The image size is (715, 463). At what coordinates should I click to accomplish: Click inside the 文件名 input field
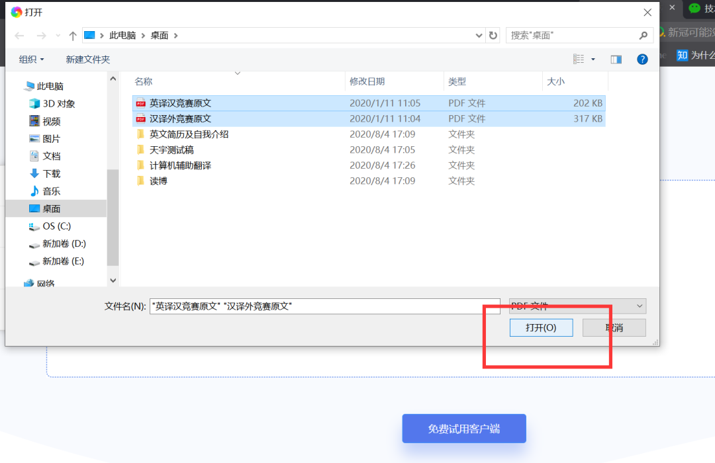(x=324, y=306)
